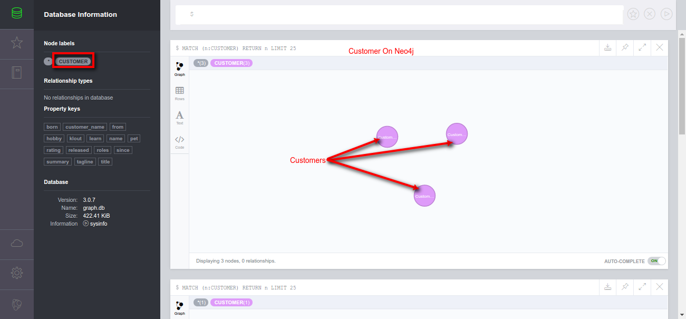
Task: Expand second result frame to fullscreen
Action: [642, 287]
